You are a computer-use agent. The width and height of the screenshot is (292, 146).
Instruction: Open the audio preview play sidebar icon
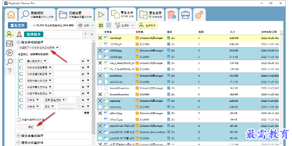tap(9, 53)
